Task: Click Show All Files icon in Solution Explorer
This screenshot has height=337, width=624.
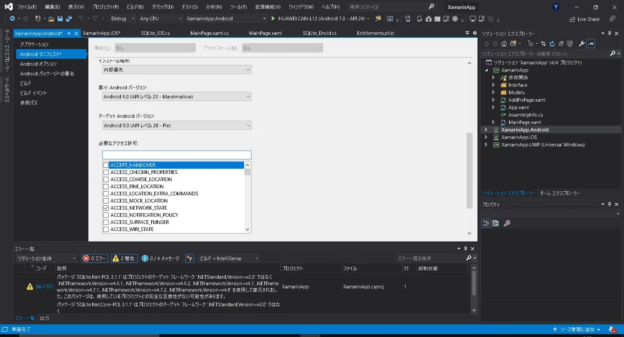Action: click(x=570, y=44)
